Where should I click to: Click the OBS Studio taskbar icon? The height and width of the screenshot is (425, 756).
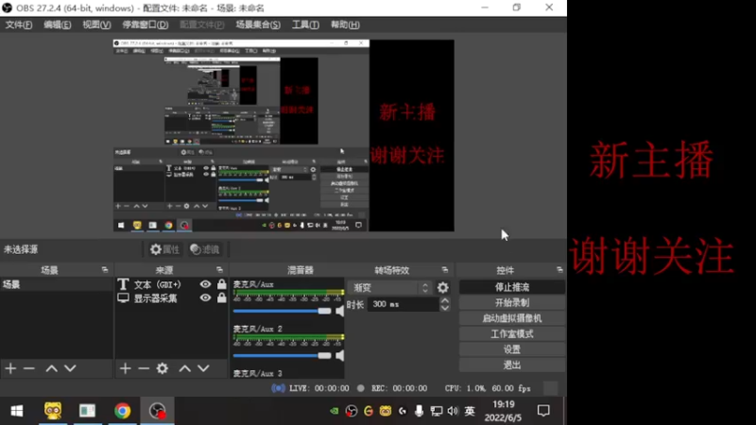point(157,411)
